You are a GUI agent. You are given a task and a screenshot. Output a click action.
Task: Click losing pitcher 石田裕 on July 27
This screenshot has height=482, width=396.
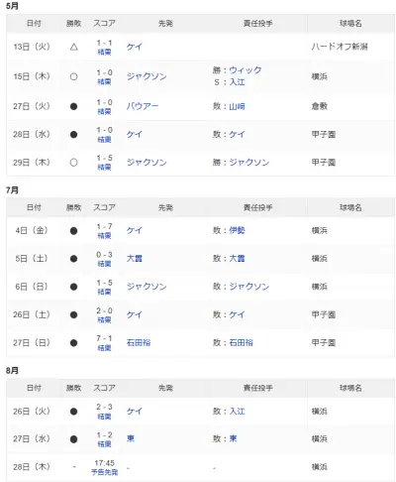point(242,342)
